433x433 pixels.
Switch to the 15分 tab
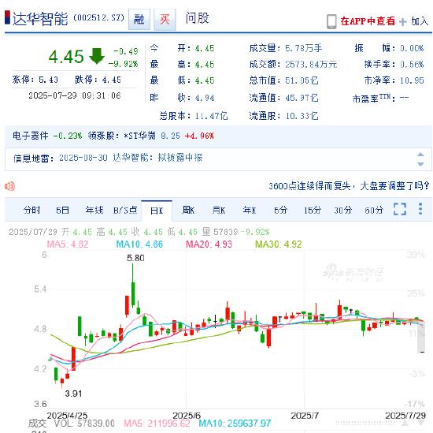[x=313, y=211]
